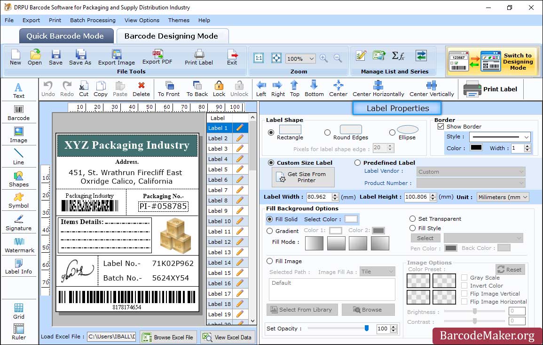Open the Batch Processing menu
Image resolution: width=543 pixels, height=345 pixels.
pyautogui.click(x=93, y=20)
